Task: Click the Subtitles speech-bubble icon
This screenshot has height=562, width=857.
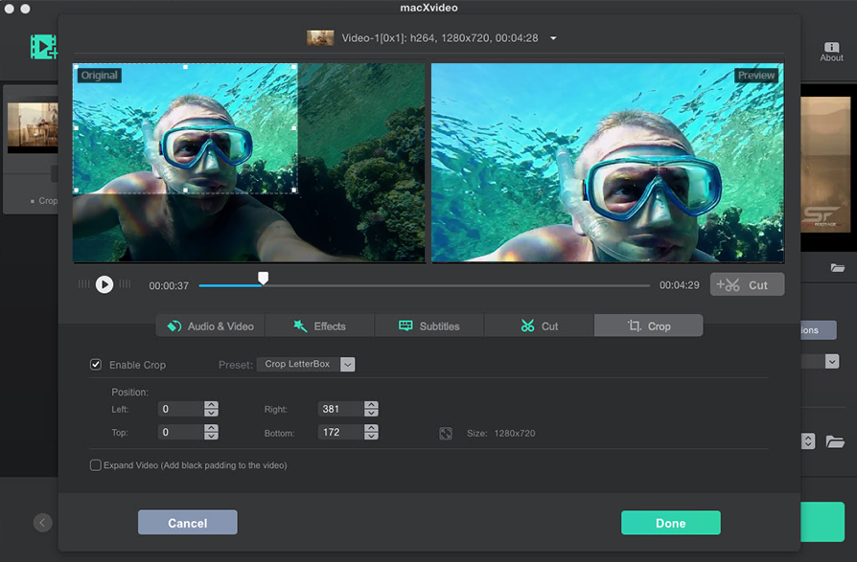Action: tap(406, 326)
